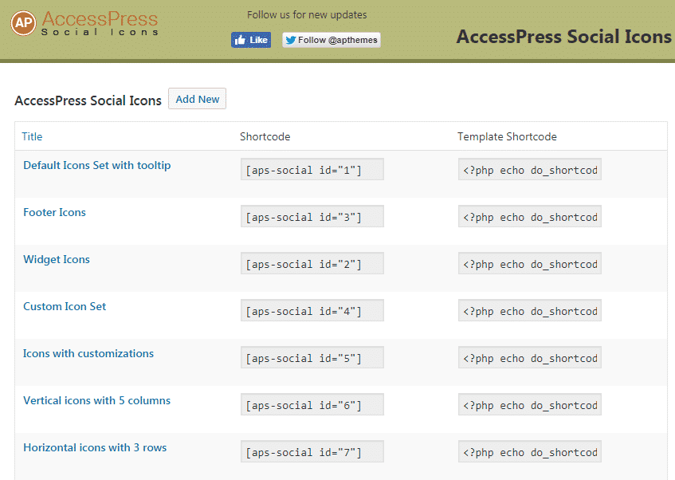Open Vertical icons with 5 columns
Image resolution: width=675 pixels, height=480 pixels.
pyautogui.click(x=97, y=400)
